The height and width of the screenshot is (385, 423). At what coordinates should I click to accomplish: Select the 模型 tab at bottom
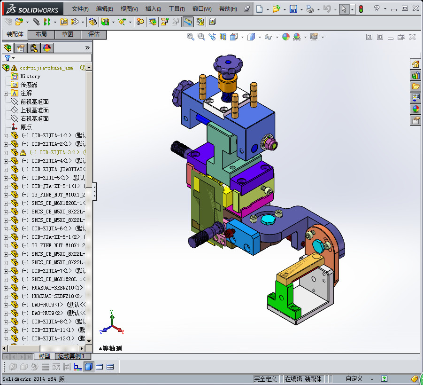tap(44, 356)
